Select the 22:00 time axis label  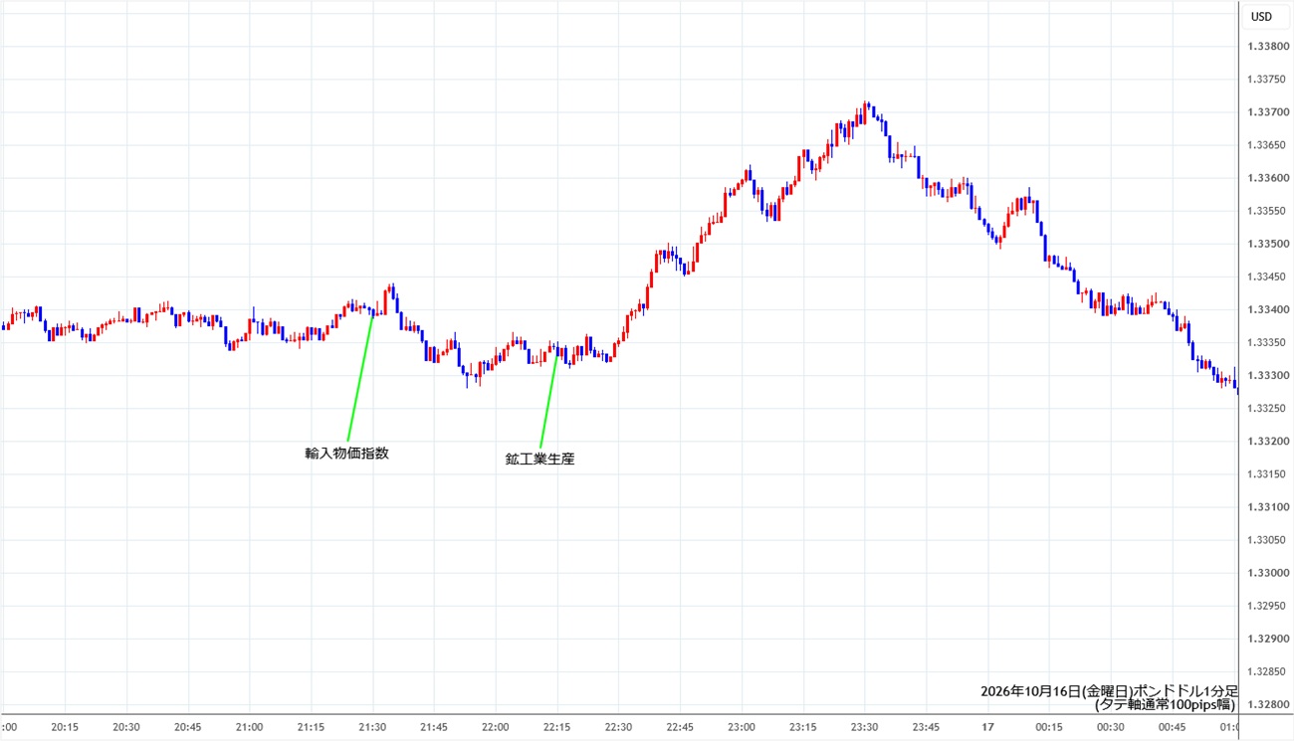click(x=496, y=727)
